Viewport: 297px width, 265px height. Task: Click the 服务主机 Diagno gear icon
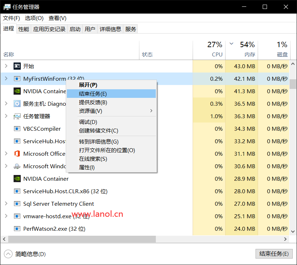tap(17, 104)
